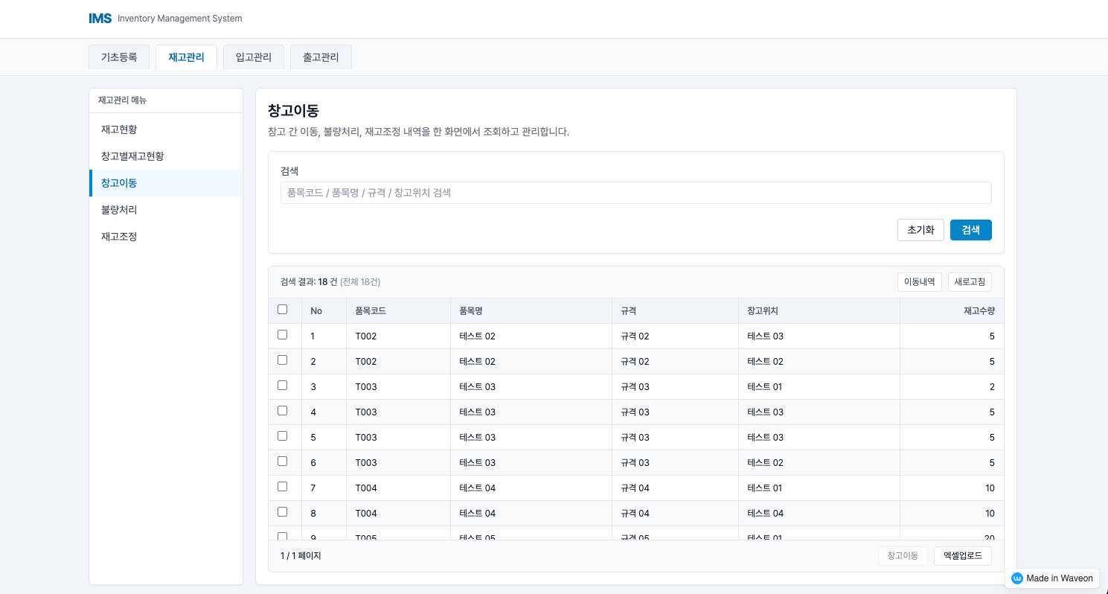Click the 새로고침 refresh button
Image resolution: width=1108 pixels, height=594 pixels.
[x=970, y=282]
